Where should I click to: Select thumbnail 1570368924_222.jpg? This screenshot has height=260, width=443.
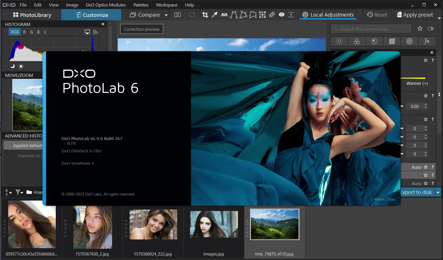click(x=153, y=225)
